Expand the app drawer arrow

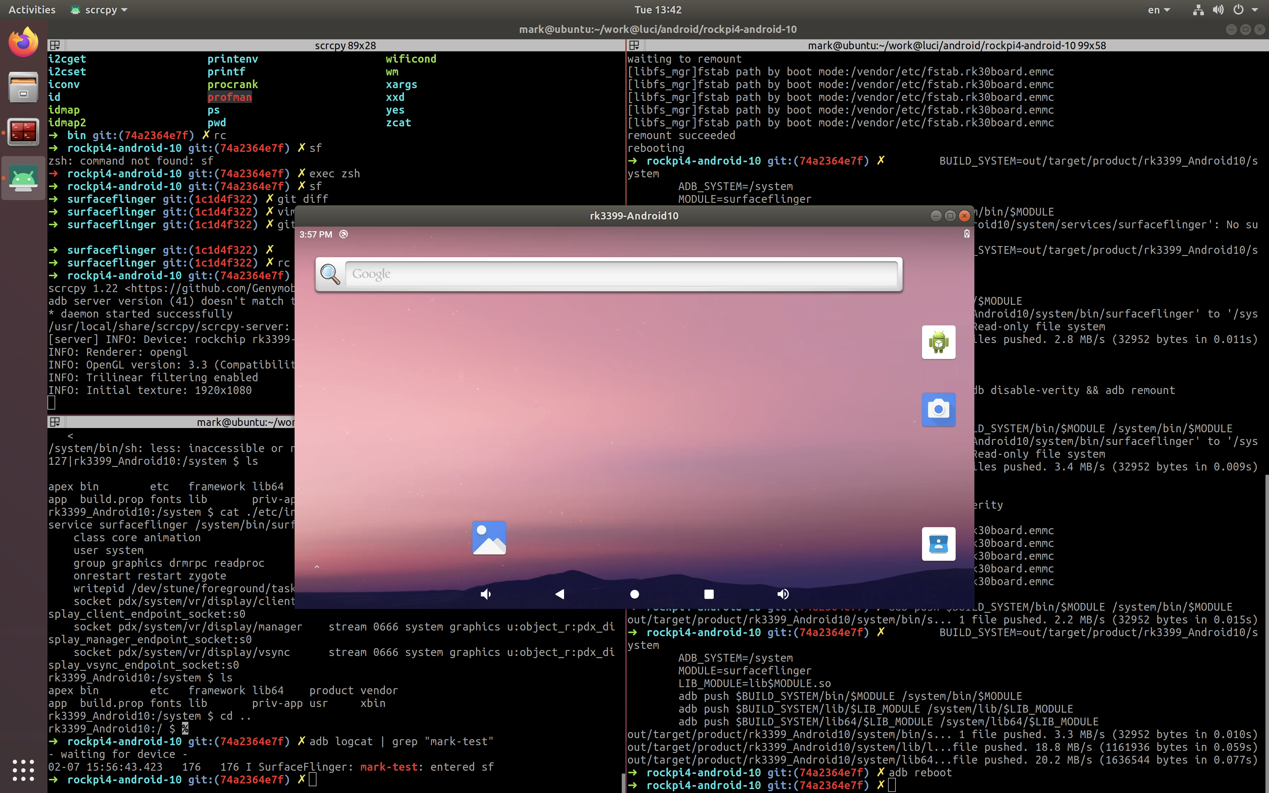click(317, 567)
